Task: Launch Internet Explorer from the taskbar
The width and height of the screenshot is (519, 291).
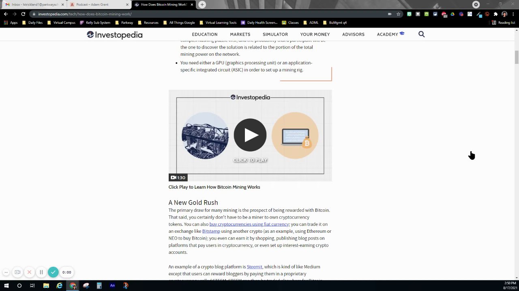Action: [59, 285]
